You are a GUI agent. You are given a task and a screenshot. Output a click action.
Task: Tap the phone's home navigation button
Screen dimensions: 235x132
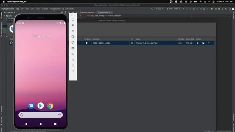41,124
